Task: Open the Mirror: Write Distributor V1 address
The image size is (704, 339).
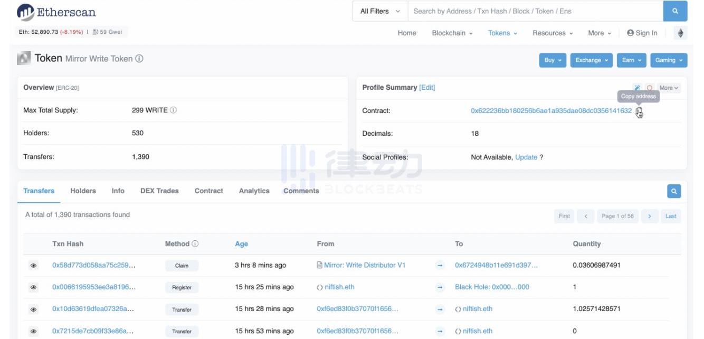Action: [x=365, y=265]
